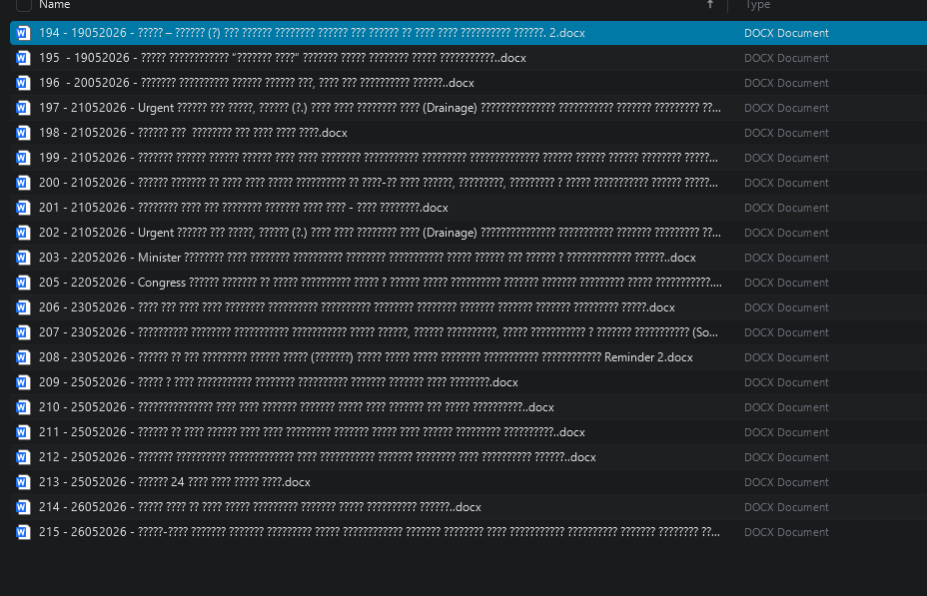Select file 203 - 22052026 - Minister
Image resolution: width=927 pixels, height=596 pixels.
[x=368, y=258]
